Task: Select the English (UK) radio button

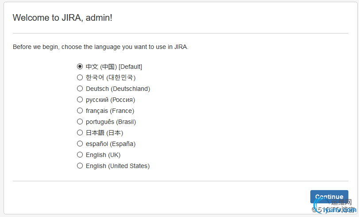Action: (80, 155)
